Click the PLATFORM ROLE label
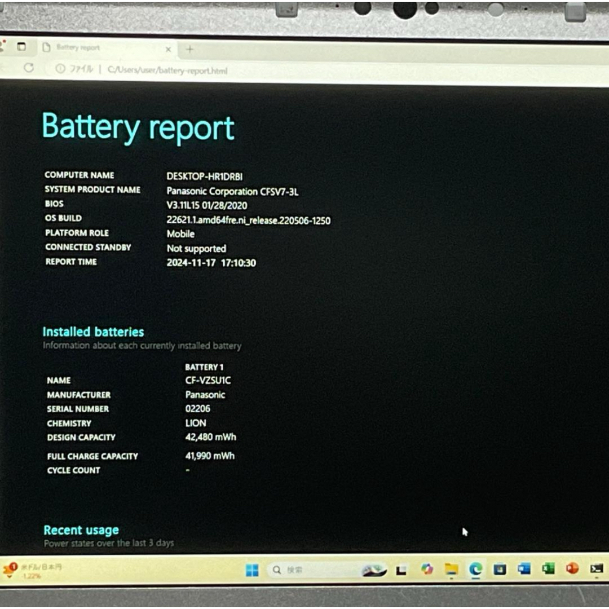Image resolution: width=609 pixels, height=609 pixels. tap(77, 233)
